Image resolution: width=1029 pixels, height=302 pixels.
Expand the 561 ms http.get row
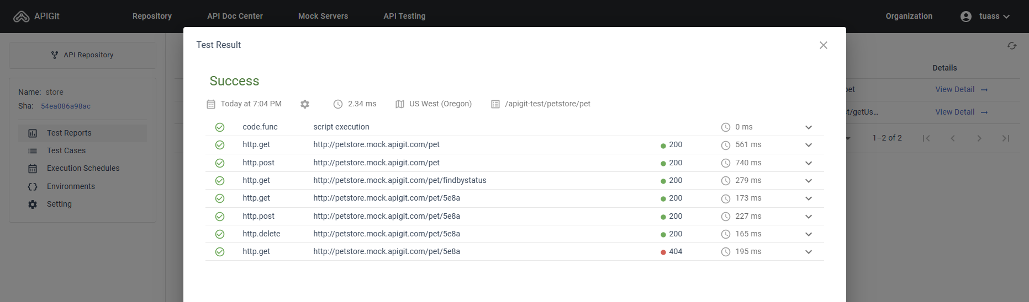coord(809,145)
